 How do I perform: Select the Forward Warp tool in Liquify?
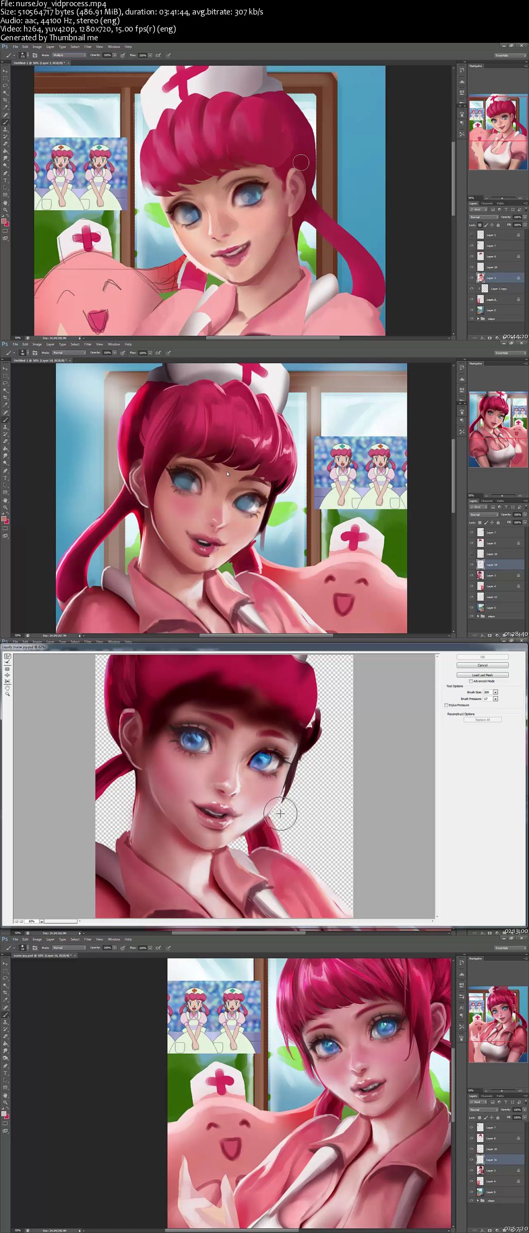pos(8,657)
